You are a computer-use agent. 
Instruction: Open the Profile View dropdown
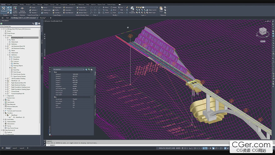82,8
